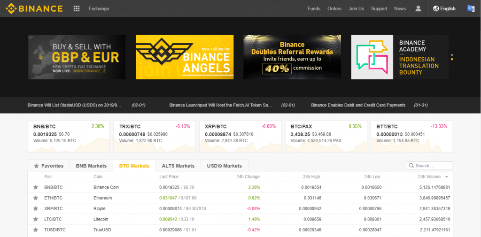
Task: Favorite the TUSD/BTC pair star
Action: [x=36, y=229]
